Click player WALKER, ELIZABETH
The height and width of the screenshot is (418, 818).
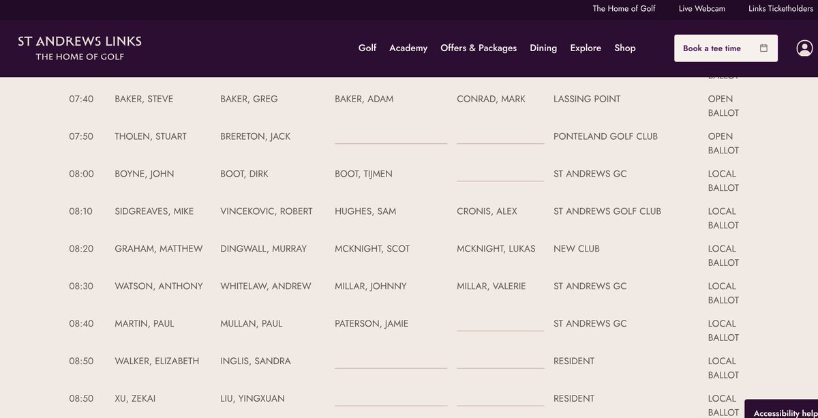157,361
